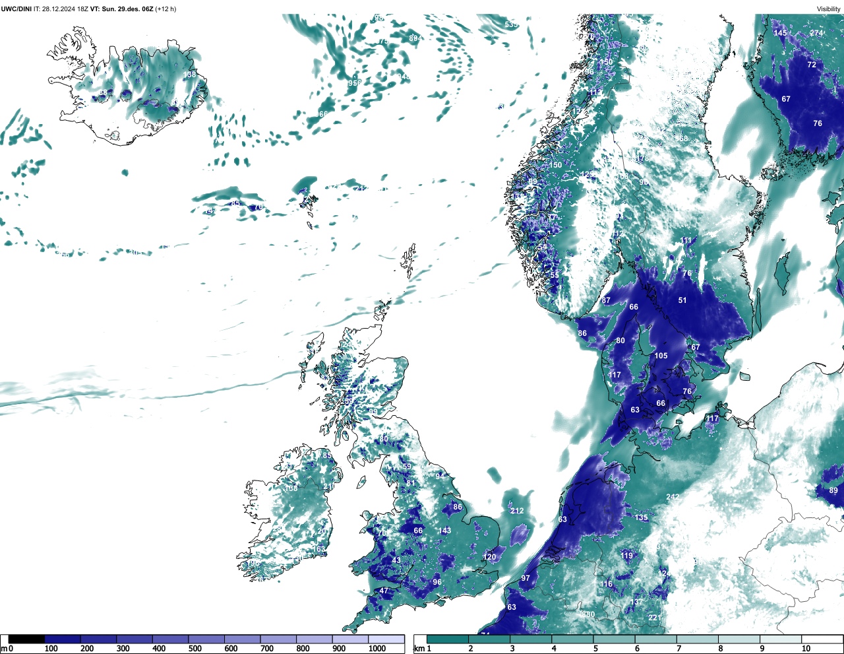
Task: Click the 5–6 km teal legend swatch
Action: click(x=614, y=639)
